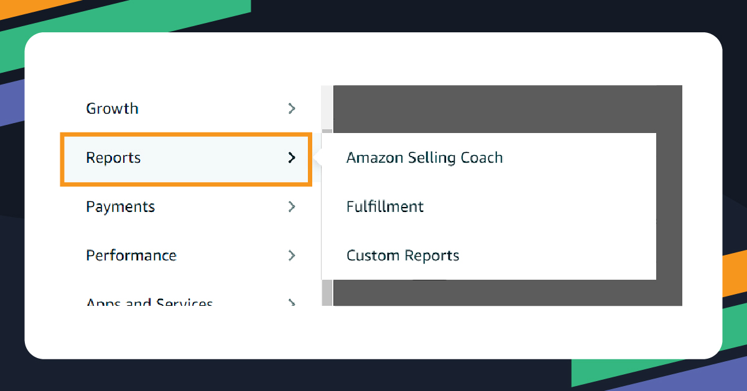Expand the Apps and Services chevron

(x=292, y=303)
